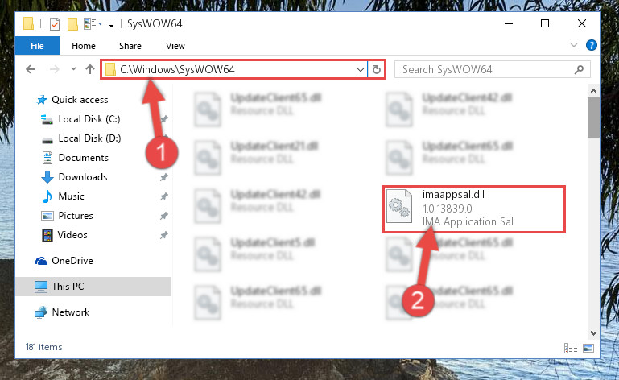Click the Back navigation arrow
The image size is (619, 380).
31,69
